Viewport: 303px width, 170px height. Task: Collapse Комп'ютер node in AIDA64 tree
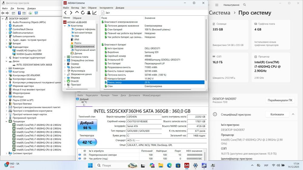(65, 26)
